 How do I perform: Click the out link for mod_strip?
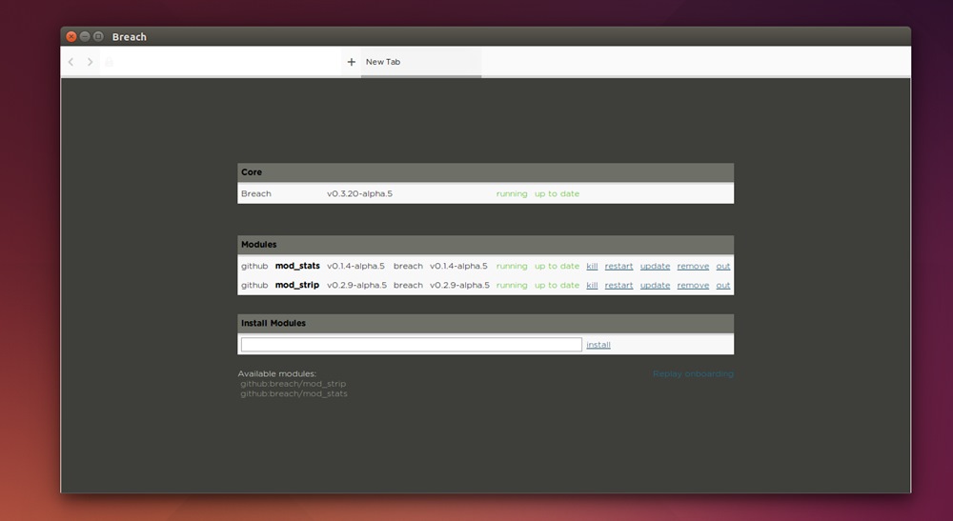(x=723, y=286)
